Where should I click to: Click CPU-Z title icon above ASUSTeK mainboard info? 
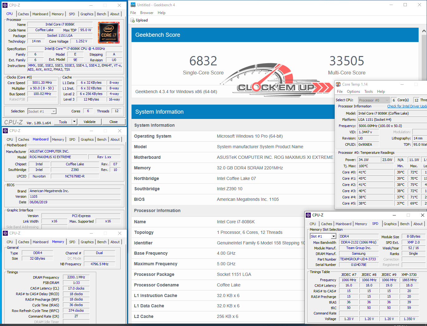(x=5, y=131)
